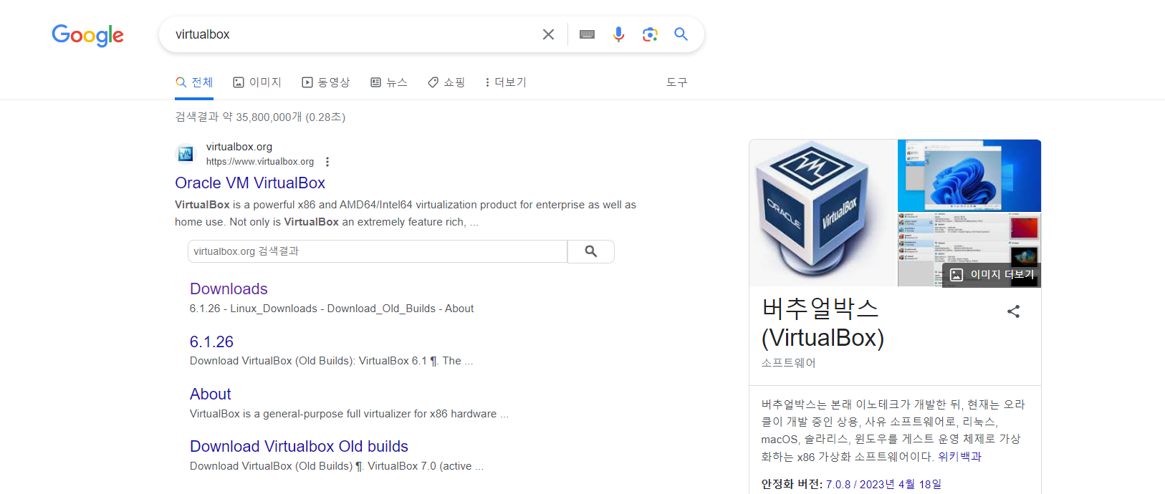The width and height of the screenshot is (1165, 494).
Task: Open the Windows 11 screenshot thumbnail
Action: [x=969, y=175]
